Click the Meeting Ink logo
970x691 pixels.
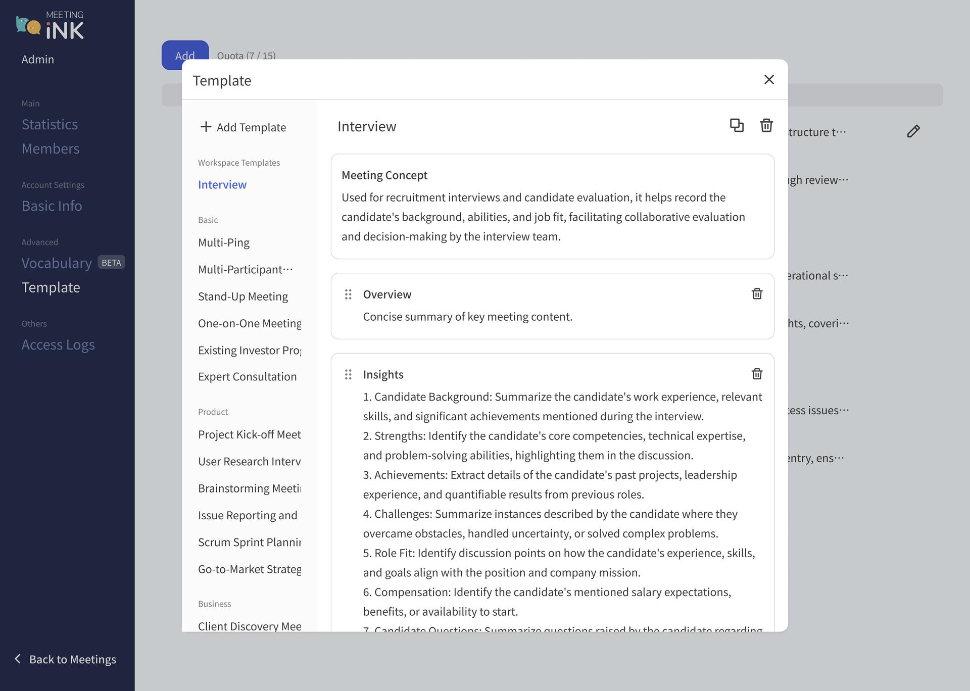[x=50, y=25]
